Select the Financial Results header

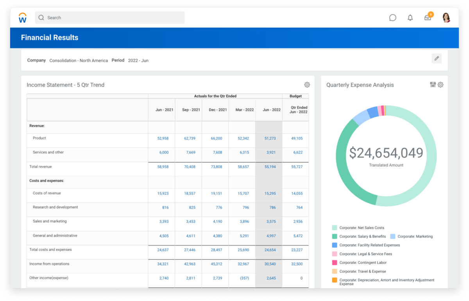(x=50, y=38)
